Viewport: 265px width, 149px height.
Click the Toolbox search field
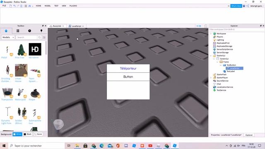pyautogui.click(x=26, y=37)
